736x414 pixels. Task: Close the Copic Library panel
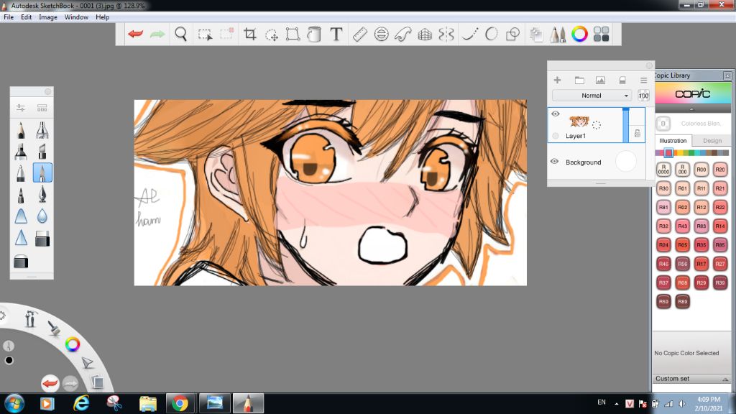pyautogui.click(x=727, y=75)
